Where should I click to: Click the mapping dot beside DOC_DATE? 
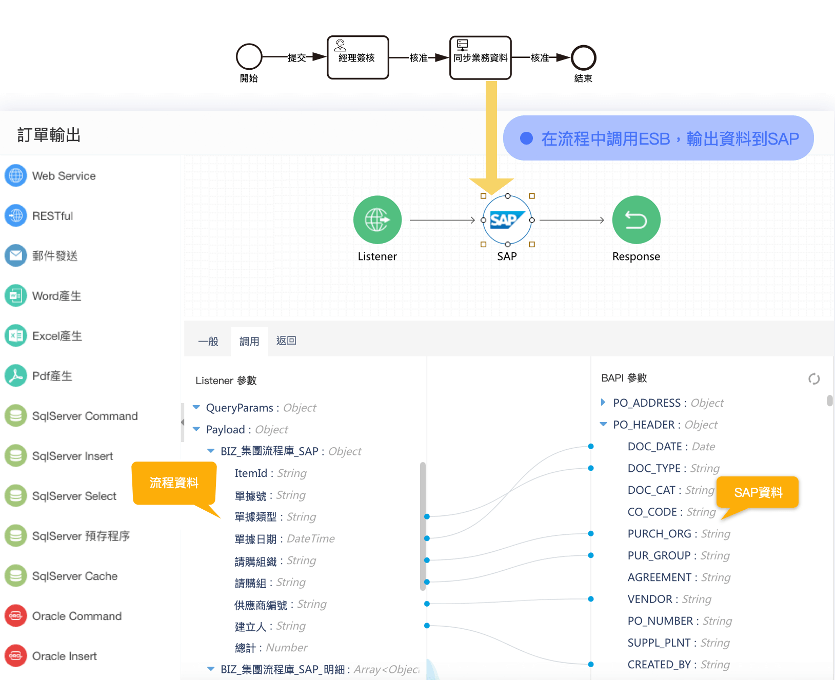coord(591,446)
